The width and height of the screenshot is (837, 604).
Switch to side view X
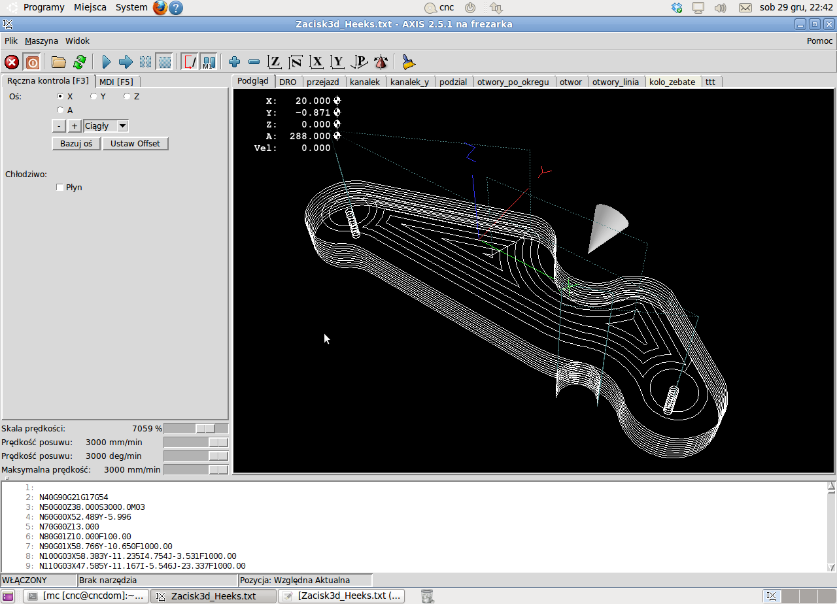[316, 62]
